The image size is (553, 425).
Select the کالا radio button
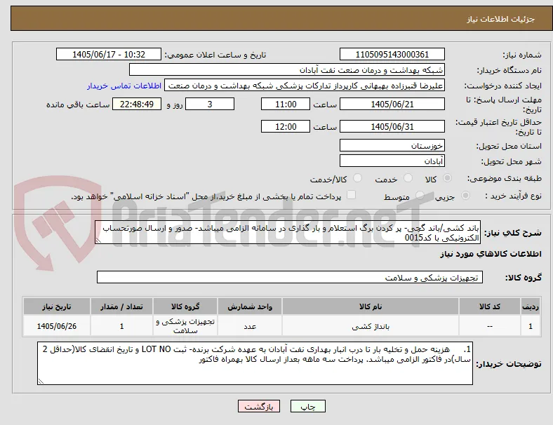(447, 178)
